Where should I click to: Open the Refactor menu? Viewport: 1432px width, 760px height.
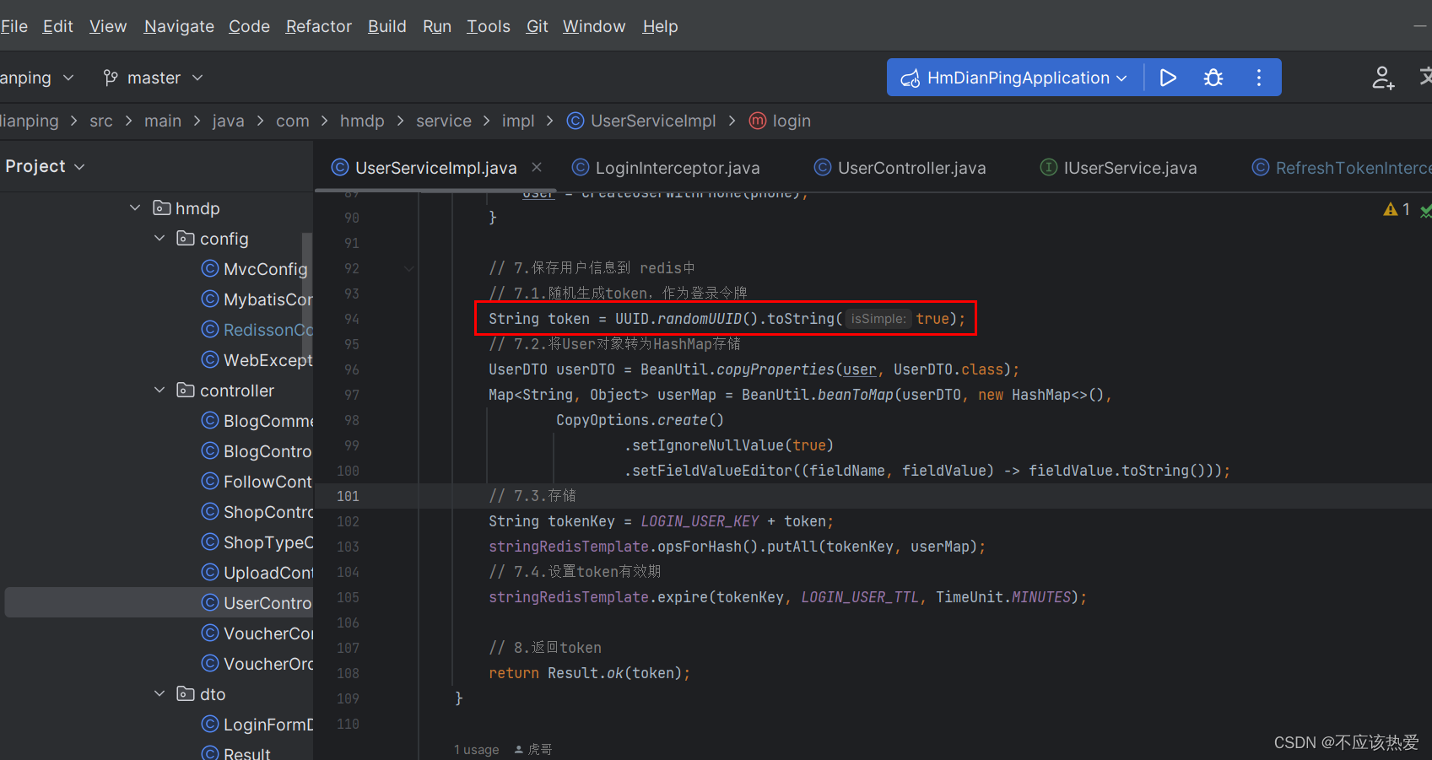click(318, 26)
